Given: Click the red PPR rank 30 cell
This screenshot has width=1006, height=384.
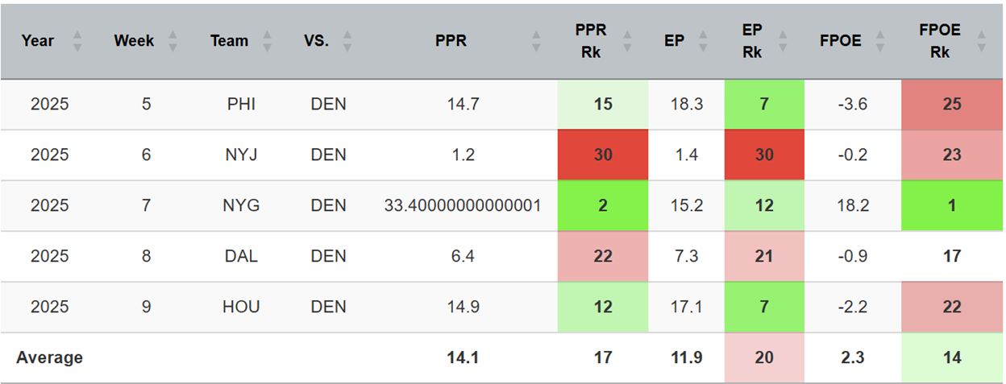Looking at the screenshot, I should click(602, 155).
